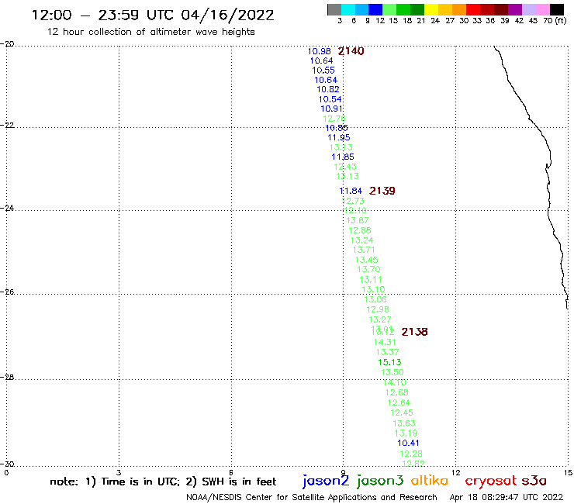The width and height of the screenshot is (574, 504).
Task: Click the wave height value 14.31
Action: (385, 342)
